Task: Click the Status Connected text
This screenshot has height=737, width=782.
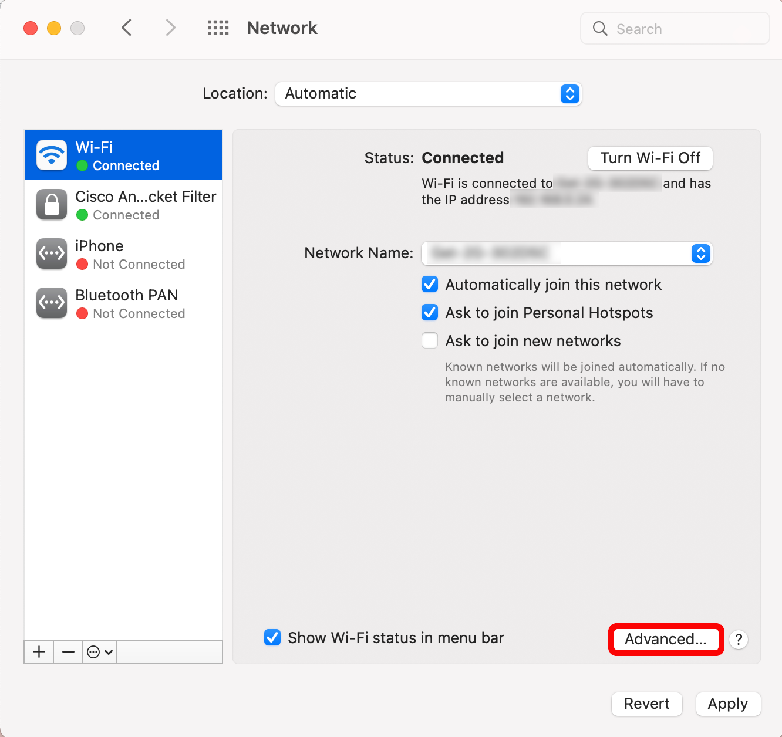Action: click(x=463, y=158)
